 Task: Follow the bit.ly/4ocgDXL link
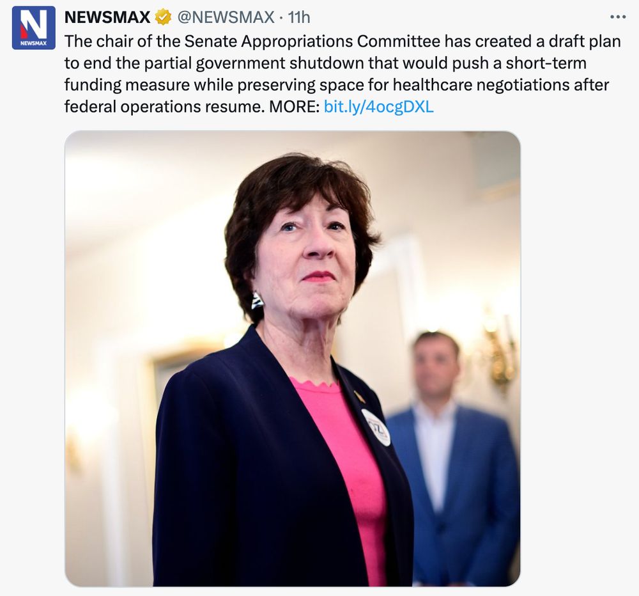[378, 106]
